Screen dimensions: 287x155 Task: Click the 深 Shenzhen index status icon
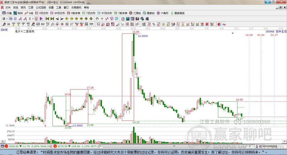tap(55, 146)
